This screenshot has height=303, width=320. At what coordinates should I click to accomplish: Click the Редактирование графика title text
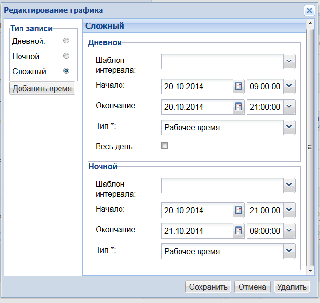[x=54, y=10]
